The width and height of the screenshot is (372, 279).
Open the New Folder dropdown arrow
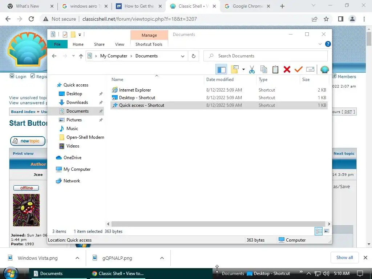click(x=243, y=69)
